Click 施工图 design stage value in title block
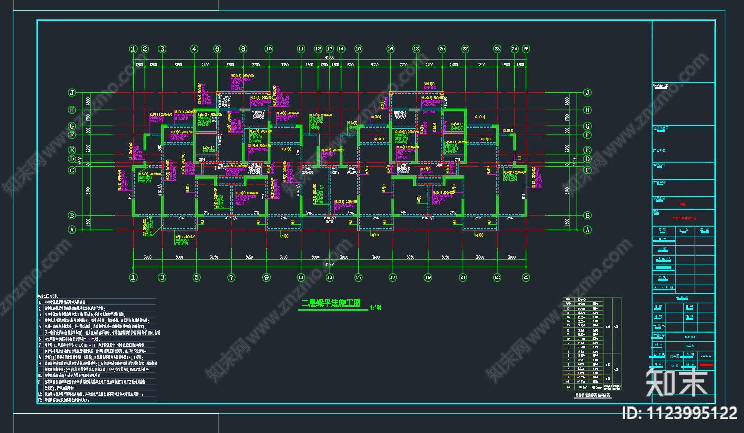 point(675,356)
